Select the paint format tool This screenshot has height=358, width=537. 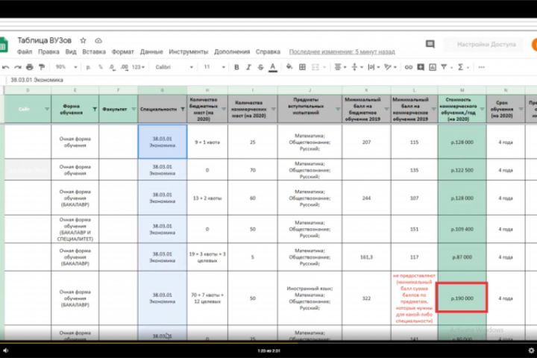[42, 67]
